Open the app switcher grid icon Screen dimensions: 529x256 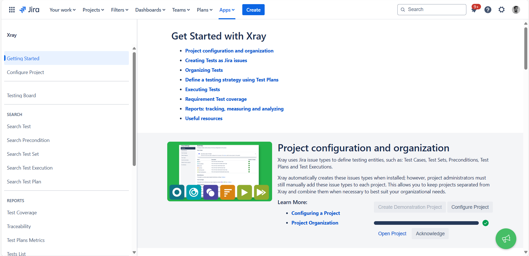click(x=12, y=10)
